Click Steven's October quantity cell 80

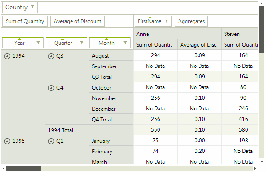click(x=240, y=87)
